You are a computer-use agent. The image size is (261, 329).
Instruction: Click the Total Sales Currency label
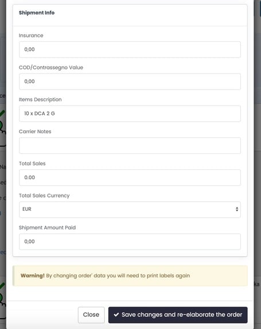(x=44, y=196)
